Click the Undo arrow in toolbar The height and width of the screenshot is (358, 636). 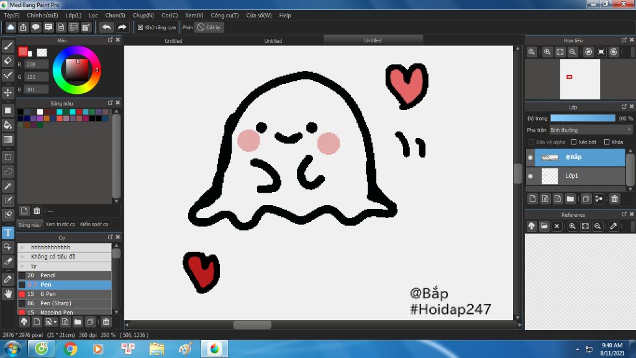106,27
